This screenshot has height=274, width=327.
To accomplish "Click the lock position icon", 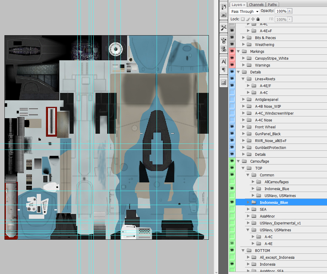I will coord(253,19).
